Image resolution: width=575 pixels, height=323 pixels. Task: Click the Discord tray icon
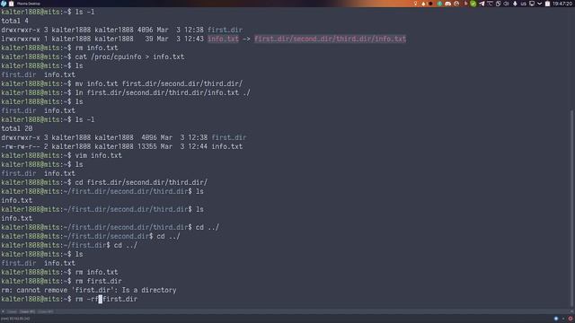tap(447, 4)
